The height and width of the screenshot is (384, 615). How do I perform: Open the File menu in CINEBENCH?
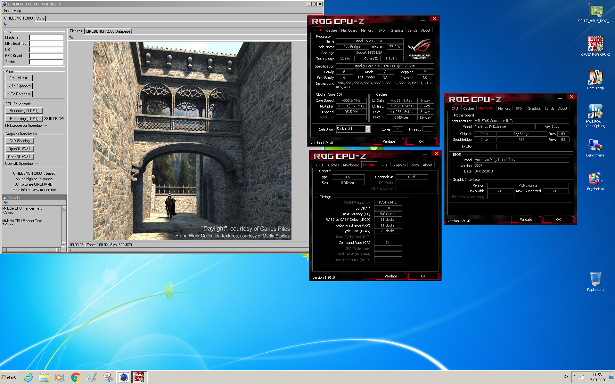(x=7, y=11)
